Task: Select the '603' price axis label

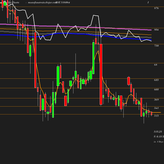Action: pos(156,90)
